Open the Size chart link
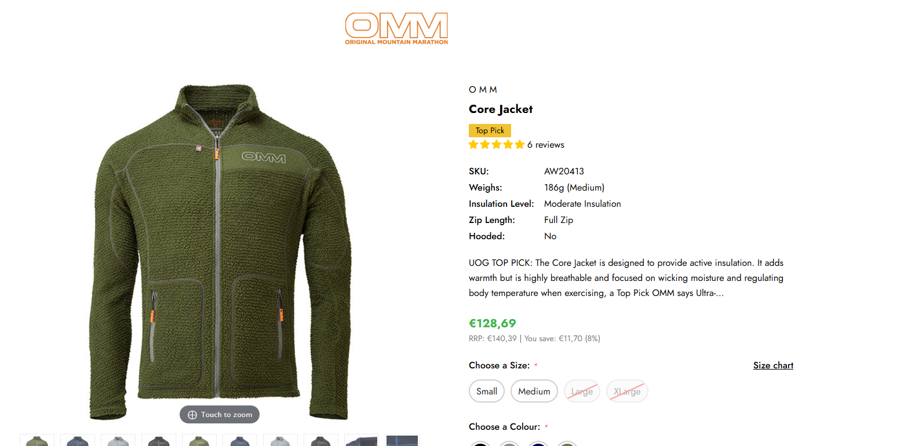The height and width of the screenshot is (446, 904). tap(773, 365)
